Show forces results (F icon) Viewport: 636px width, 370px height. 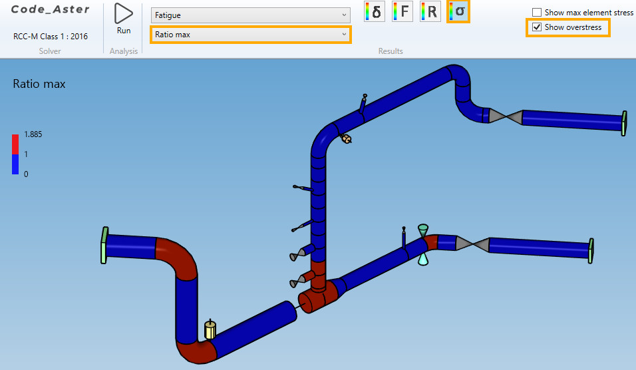pyautogui.click(x=402, y=12)
